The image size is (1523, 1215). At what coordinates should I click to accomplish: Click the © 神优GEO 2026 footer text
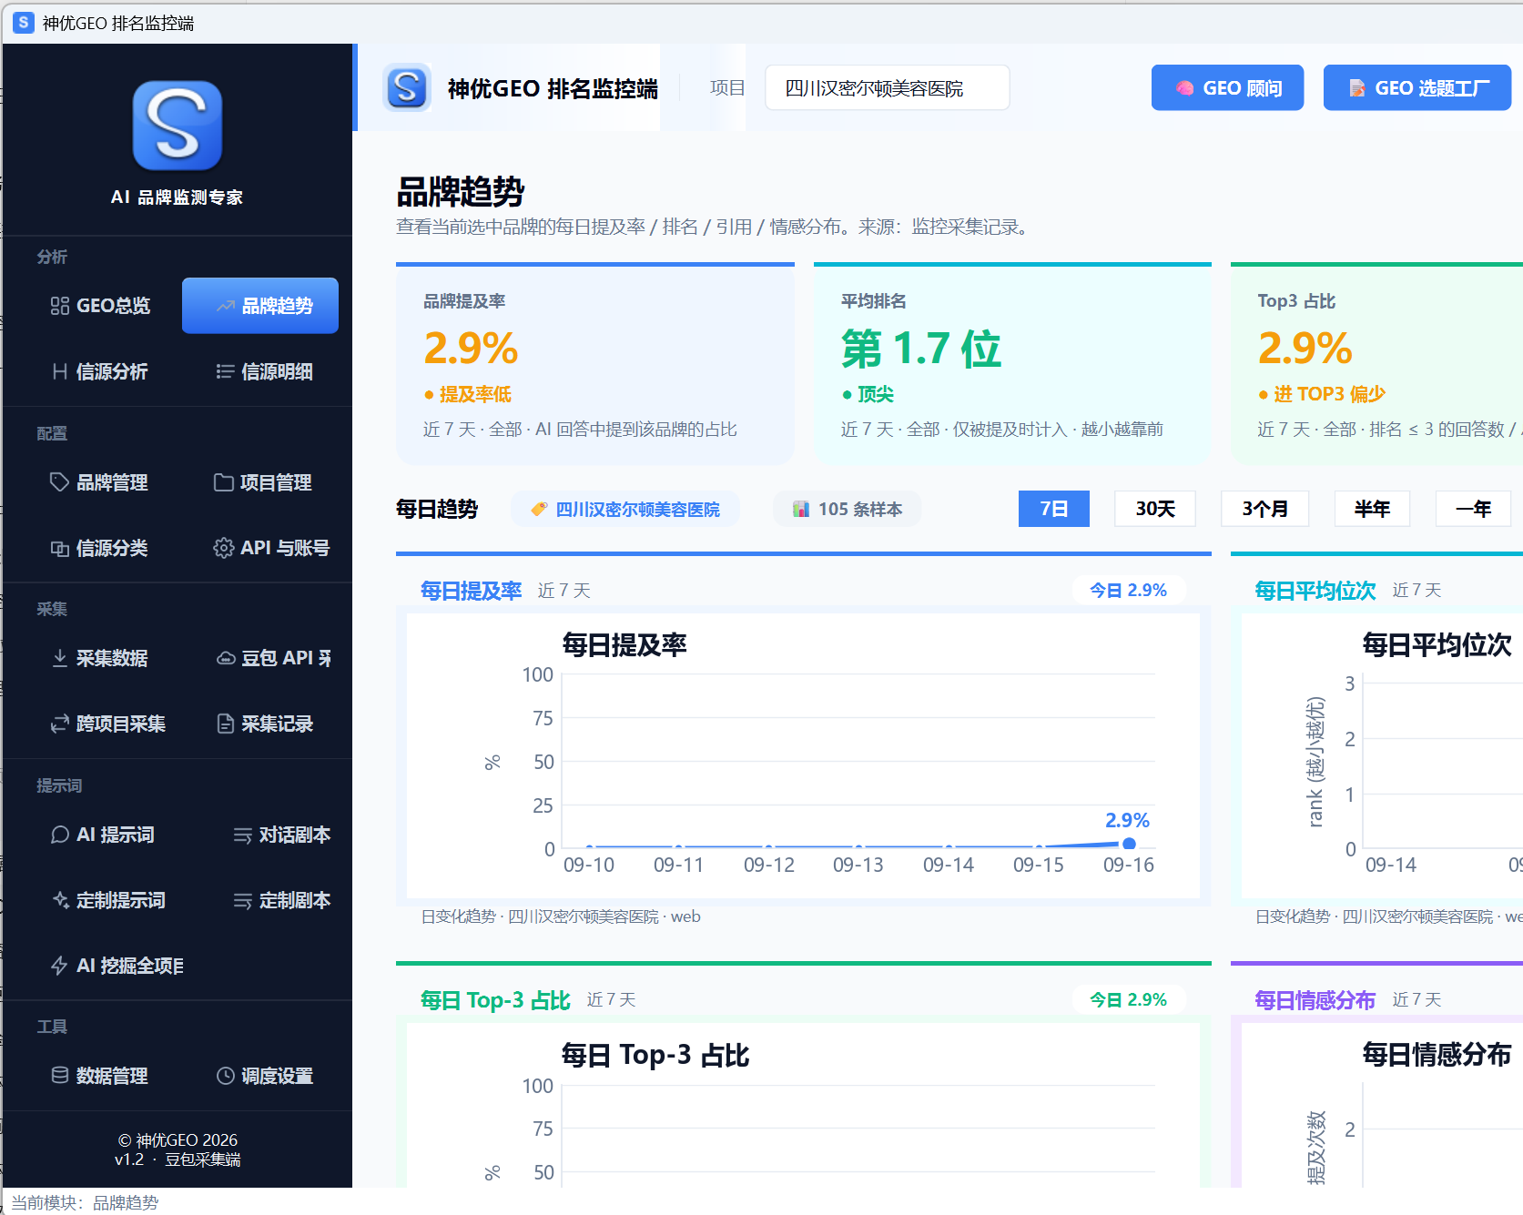pos(178,1140)
